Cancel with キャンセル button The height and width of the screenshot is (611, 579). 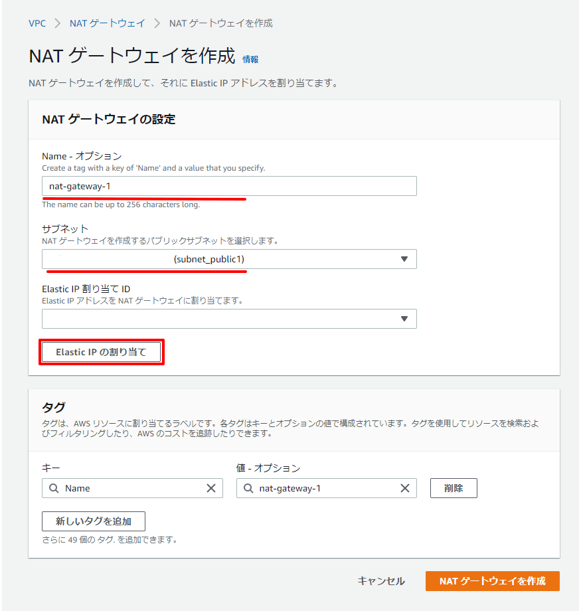click(381, 581)
